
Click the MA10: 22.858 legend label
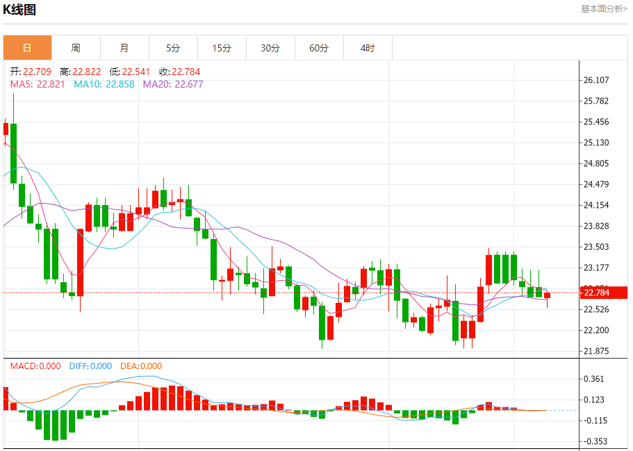[x=104, y=84]
